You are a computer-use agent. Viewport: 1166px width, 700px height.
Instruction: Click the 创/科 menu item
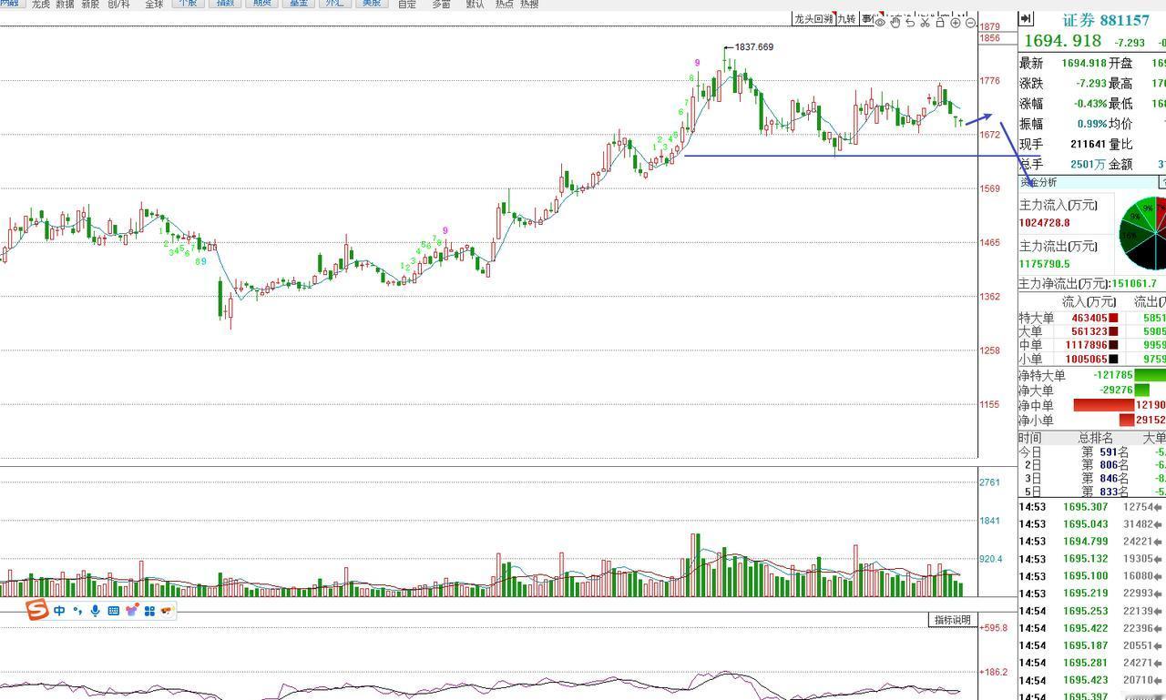(118, 5)
